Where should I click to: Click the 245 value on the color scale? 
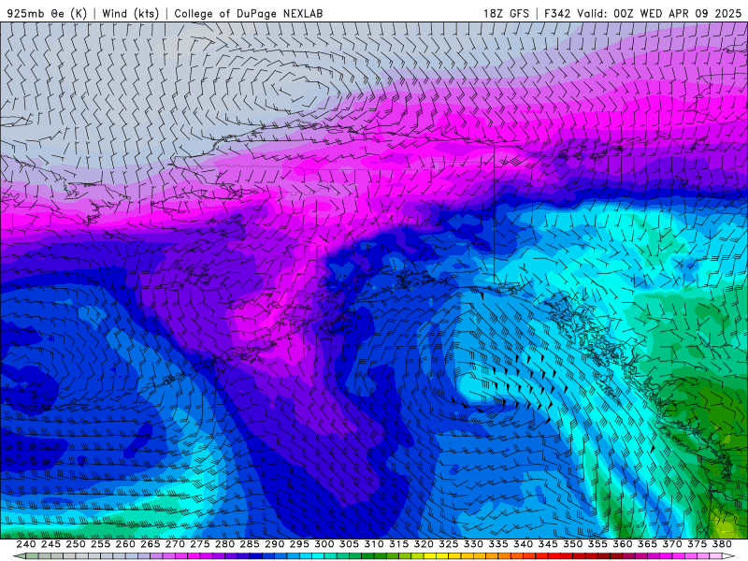click(x=50, y=544)
